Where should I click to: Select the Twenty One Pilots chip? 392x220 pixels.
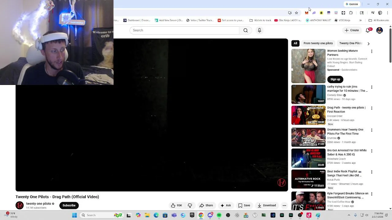[351, 43]
